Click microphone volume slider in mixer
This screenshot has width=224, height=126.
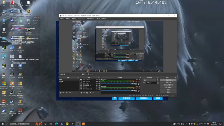pos(117,84)
